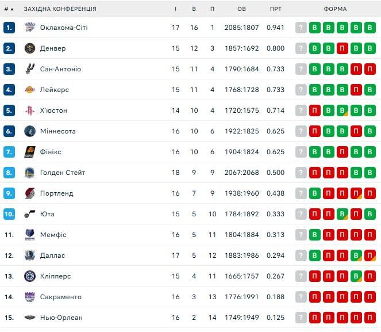Click the Houston Rockets logo

(30, 110)
